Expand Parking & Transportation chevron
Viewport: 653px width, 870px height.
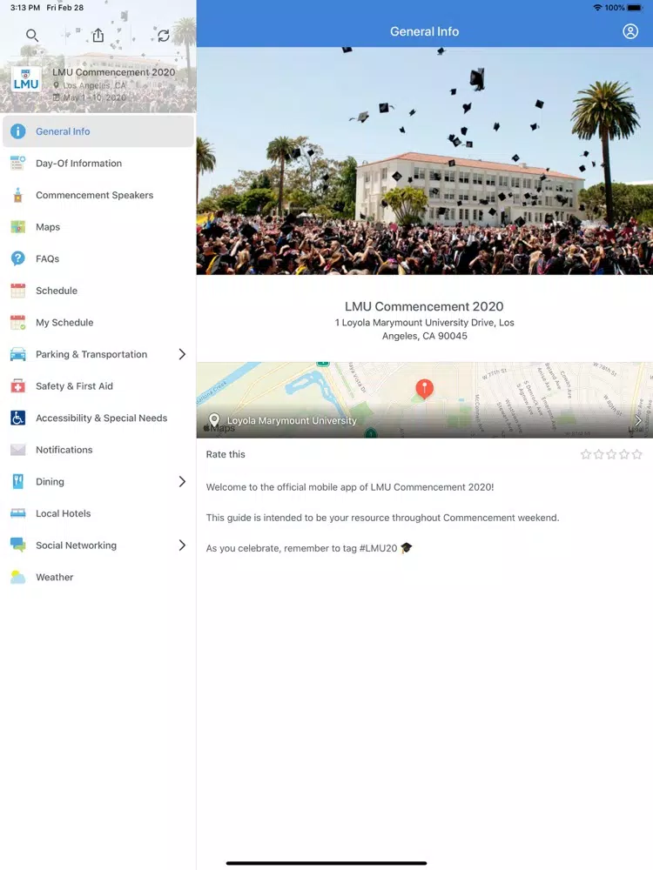(x=182, y=354)
